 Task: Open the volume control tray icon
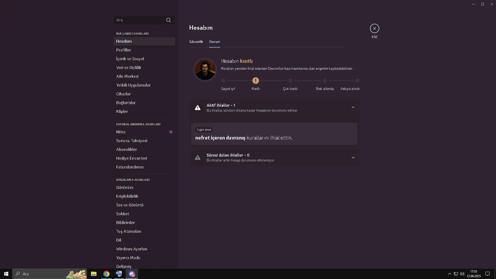(x=462, y=274)
